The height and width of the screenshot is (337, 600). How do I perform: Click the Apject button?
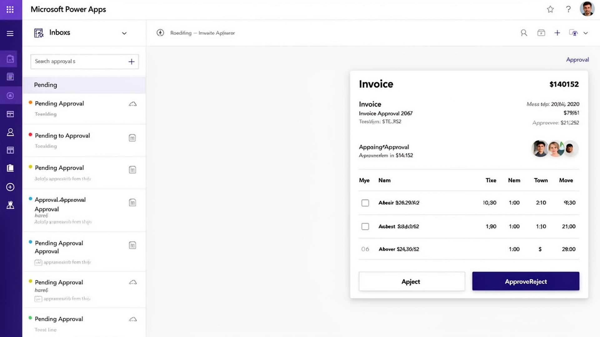412,281
